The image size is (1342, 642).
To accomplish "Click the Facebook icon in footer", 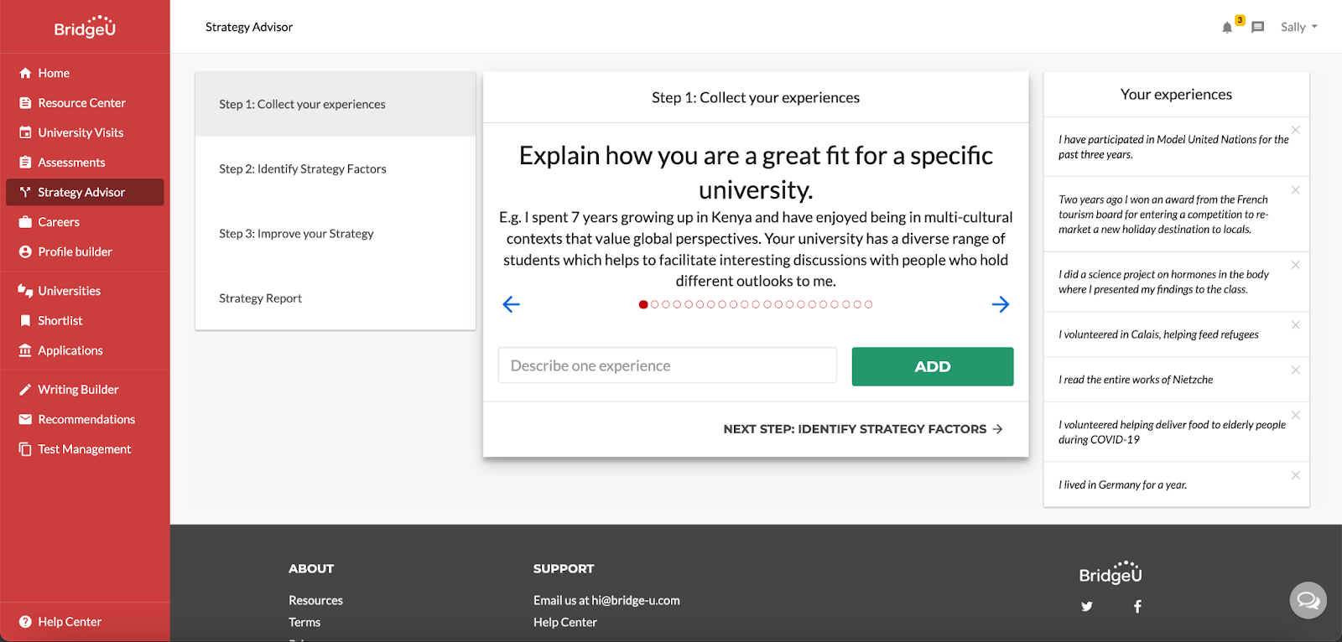I will [1137, 606].
